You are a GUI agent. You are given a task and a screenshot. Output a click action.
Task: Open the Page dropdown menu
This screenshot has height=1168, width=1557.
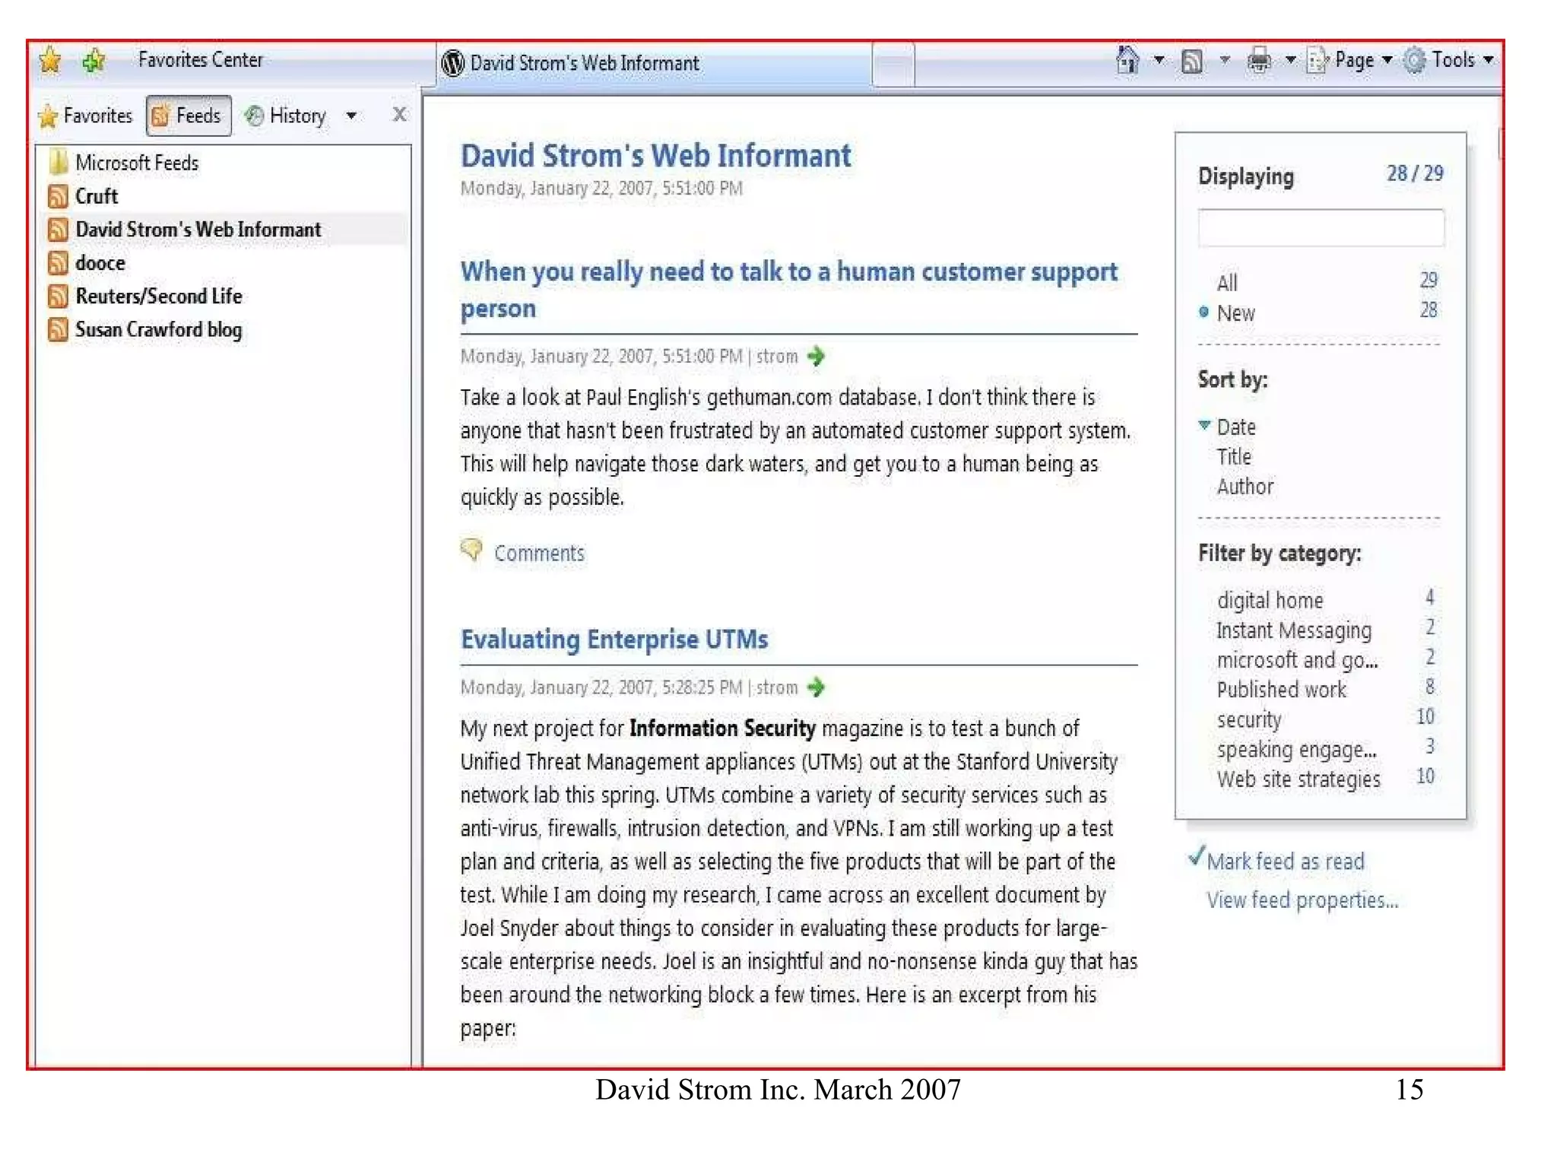click(x=1353, y=60)
